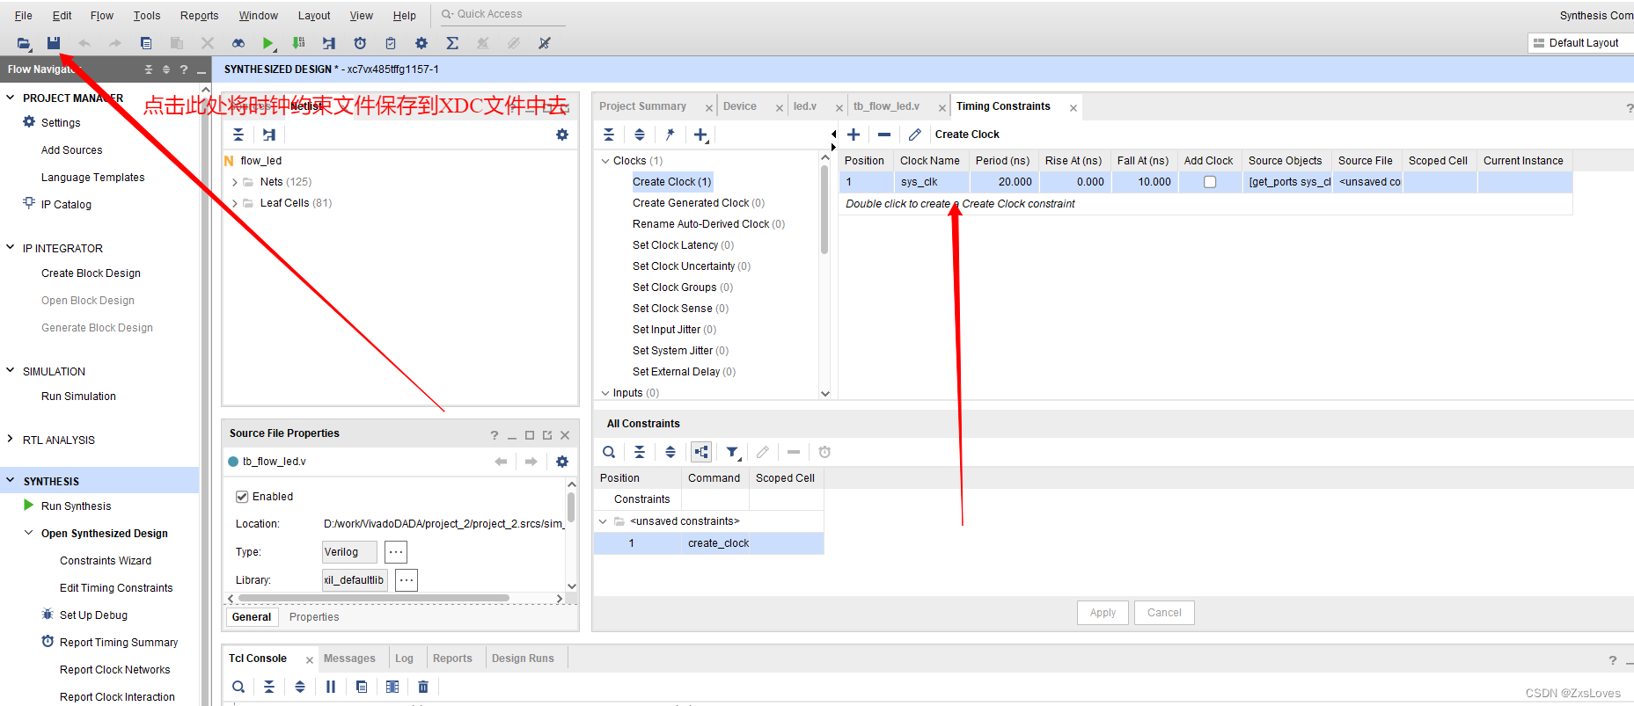
Task: Open the Default Layout dropdown
Action: pyautogui.click(x=1580, y=43)
